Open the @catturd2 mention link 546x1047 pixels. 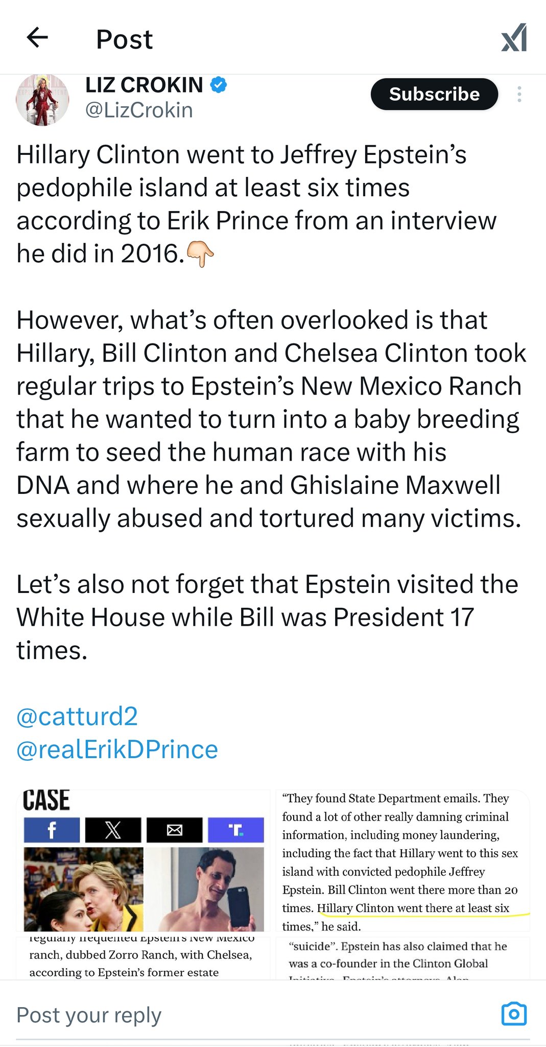coord(77,716)
